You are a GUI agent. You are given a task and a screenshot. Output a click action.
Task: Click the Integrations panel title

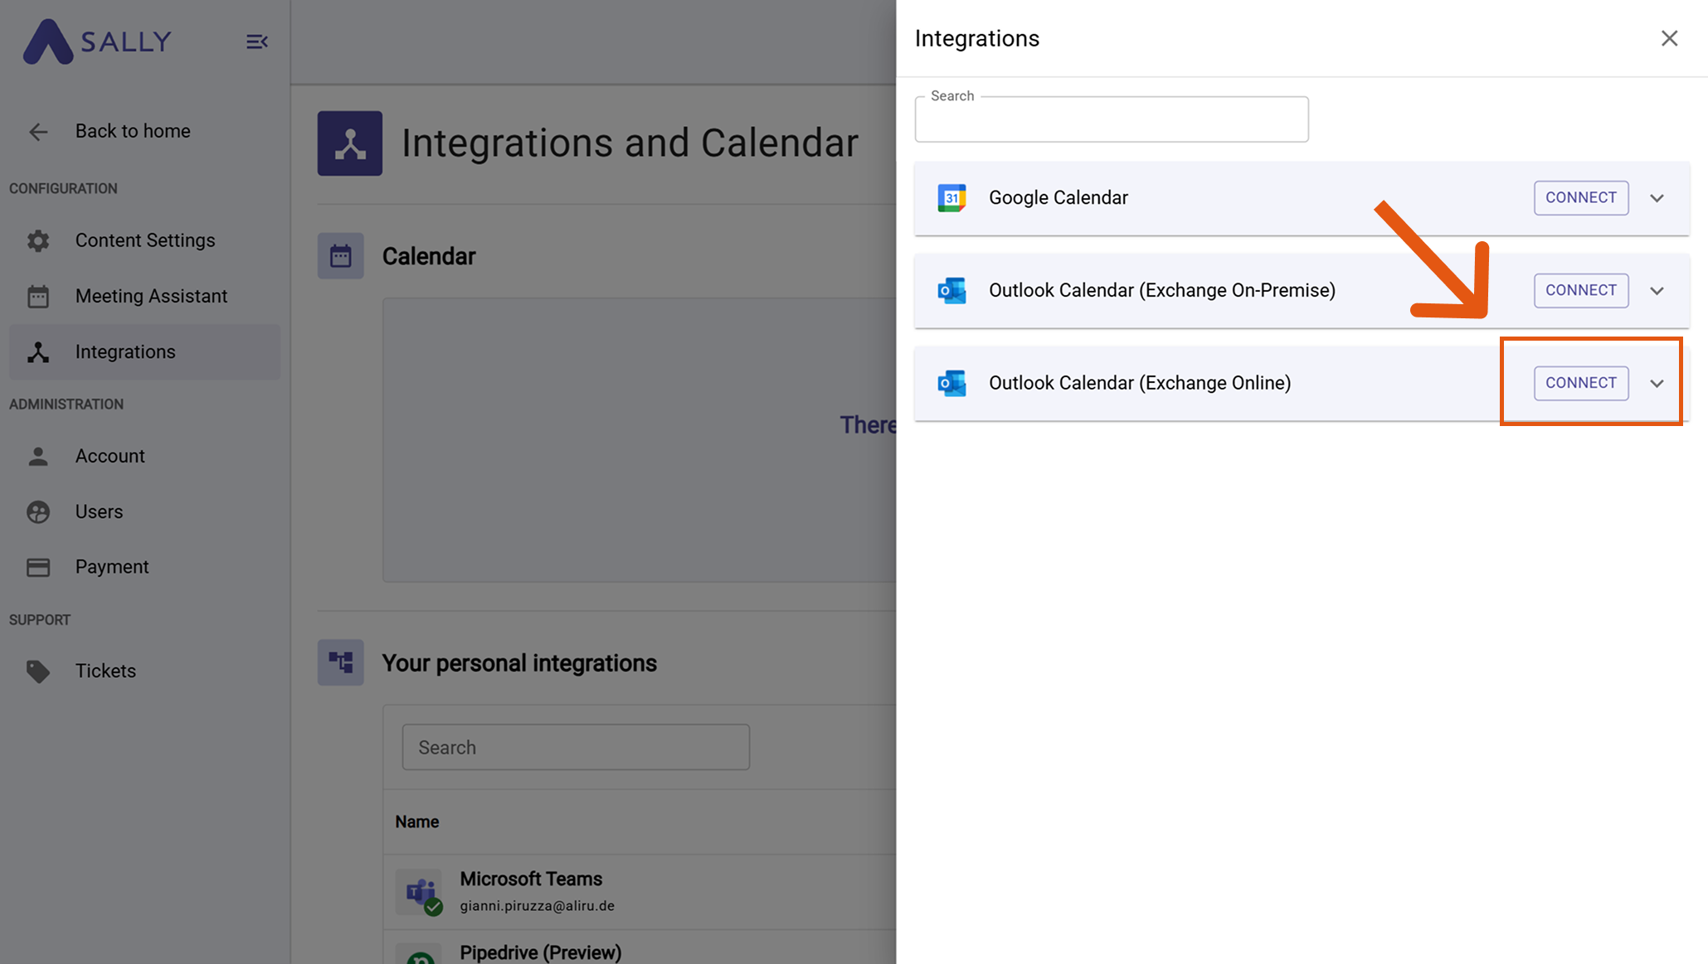point(977,39)
